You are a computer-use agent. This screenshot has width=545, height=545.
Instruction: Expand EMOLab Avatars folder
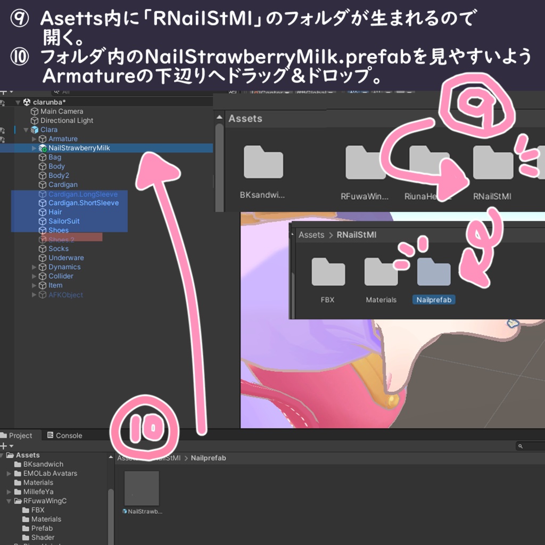point(9,473)
